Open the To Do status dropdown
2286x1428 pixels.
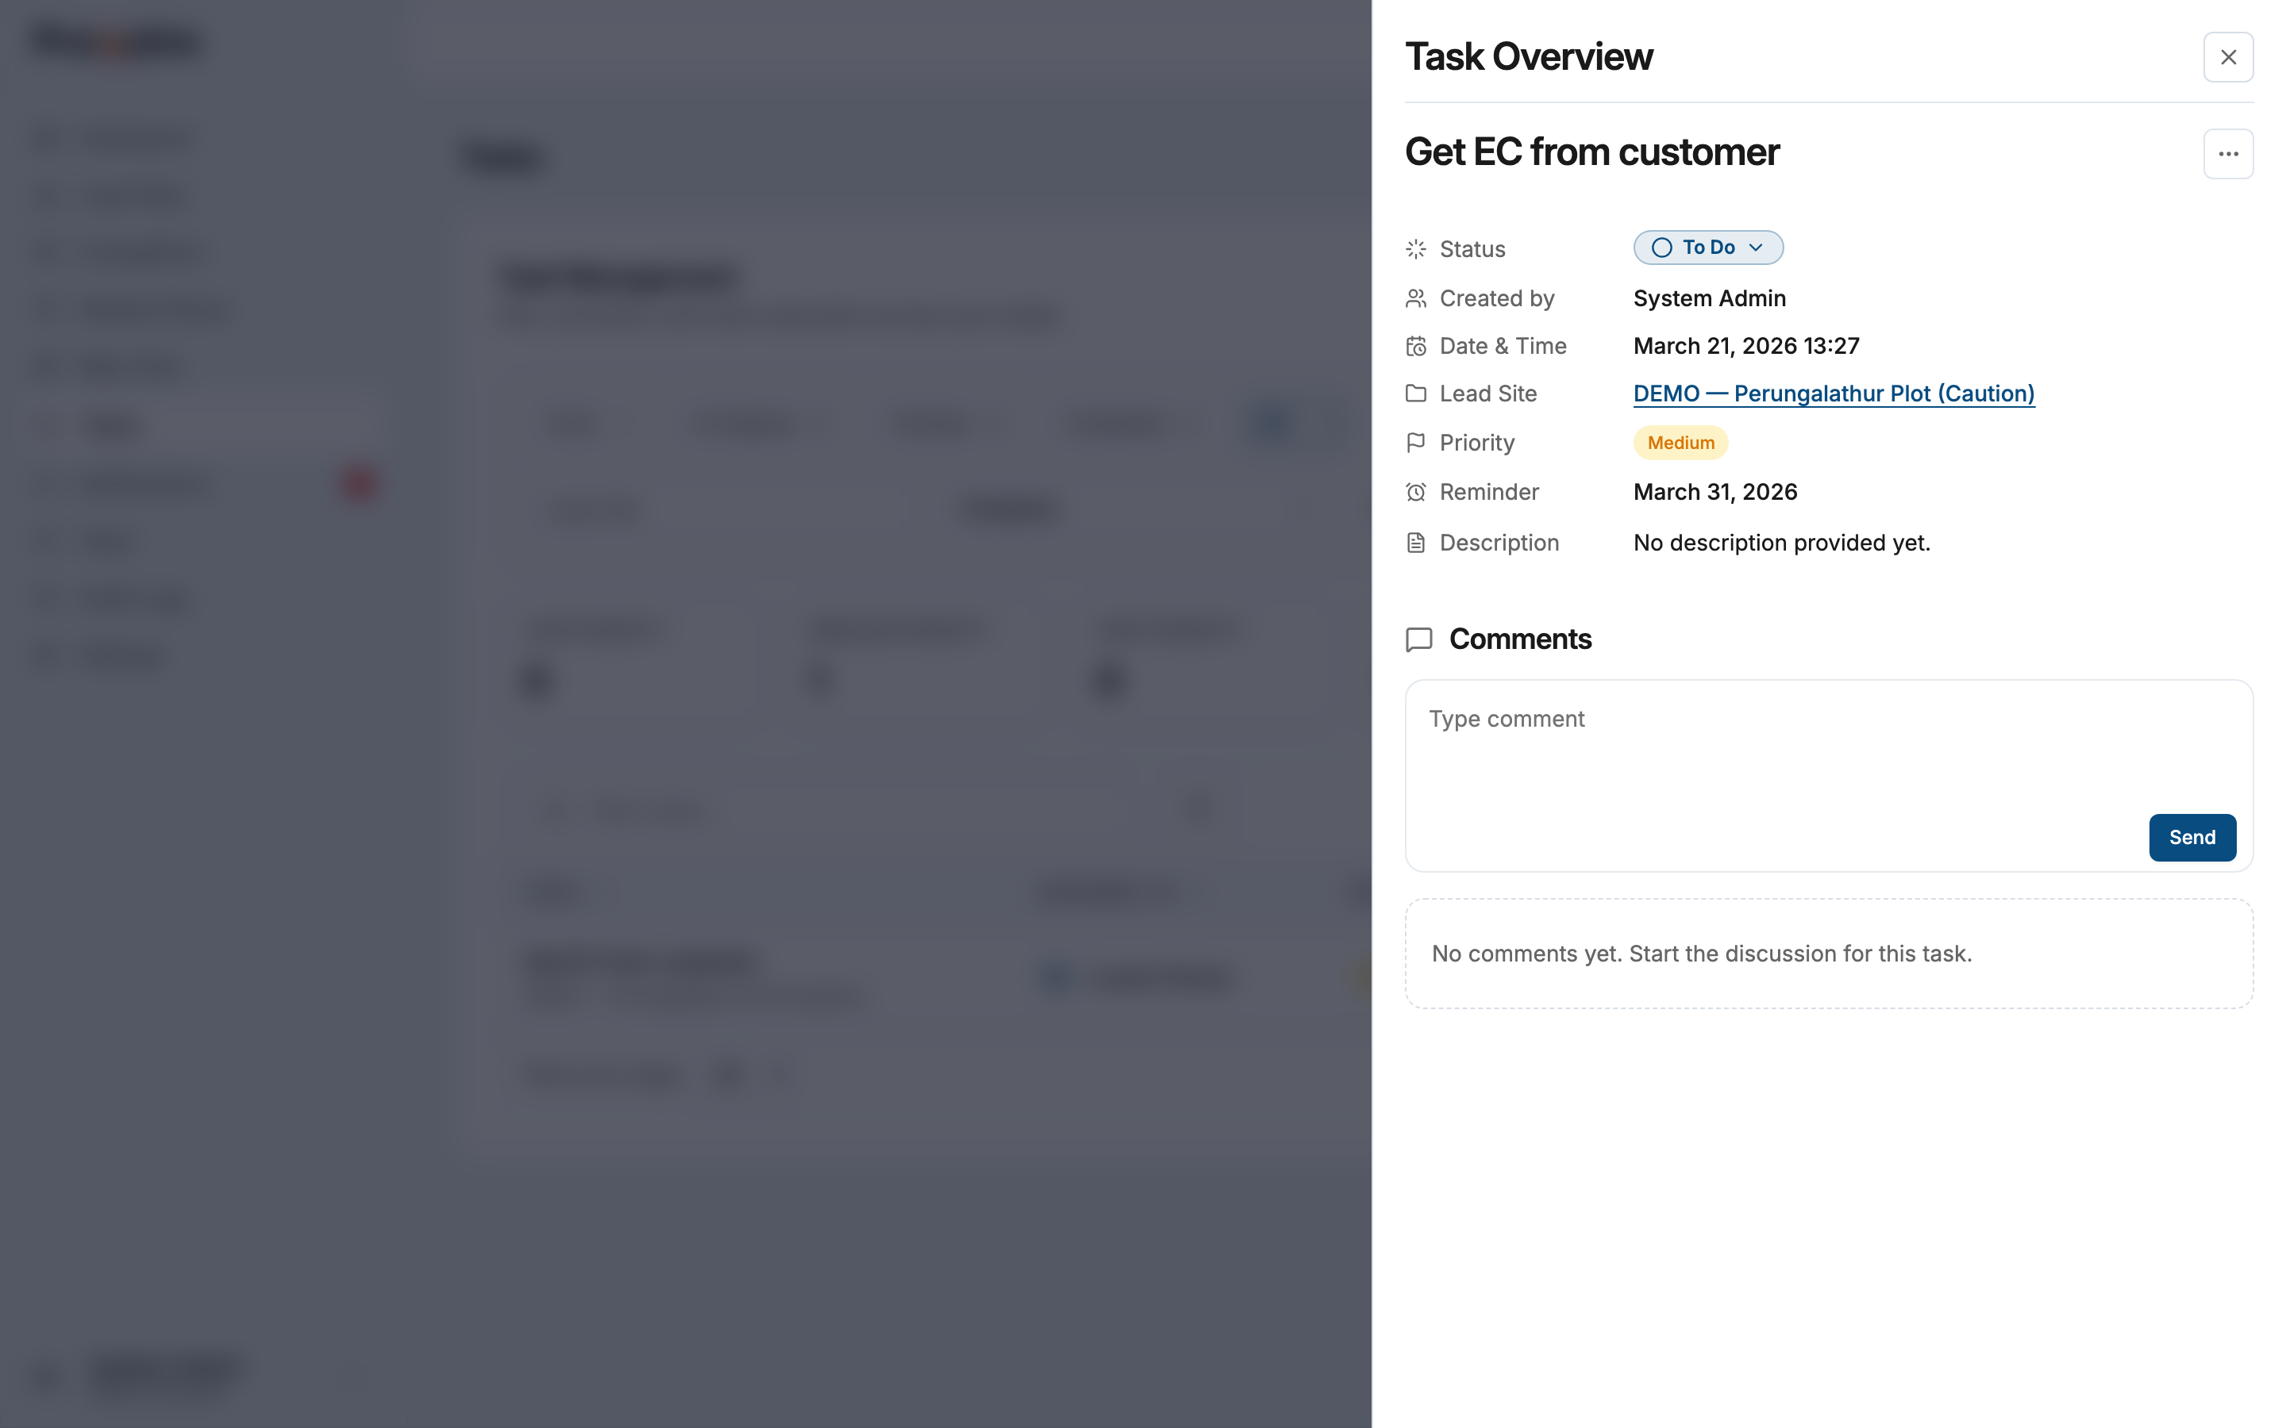tap(1708, 248)
